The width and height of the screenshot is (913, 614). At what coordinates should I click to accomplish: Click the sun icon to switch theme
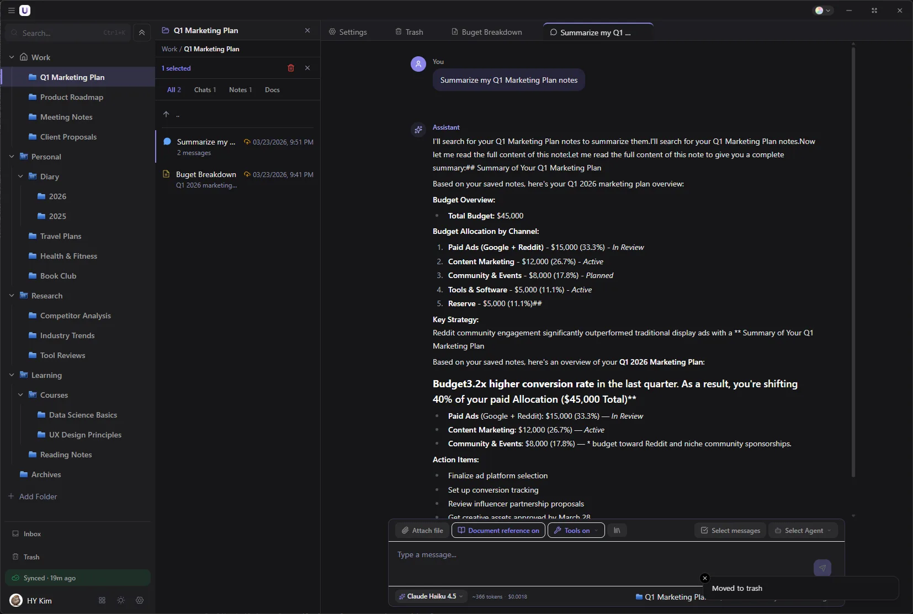pos(121,600)
